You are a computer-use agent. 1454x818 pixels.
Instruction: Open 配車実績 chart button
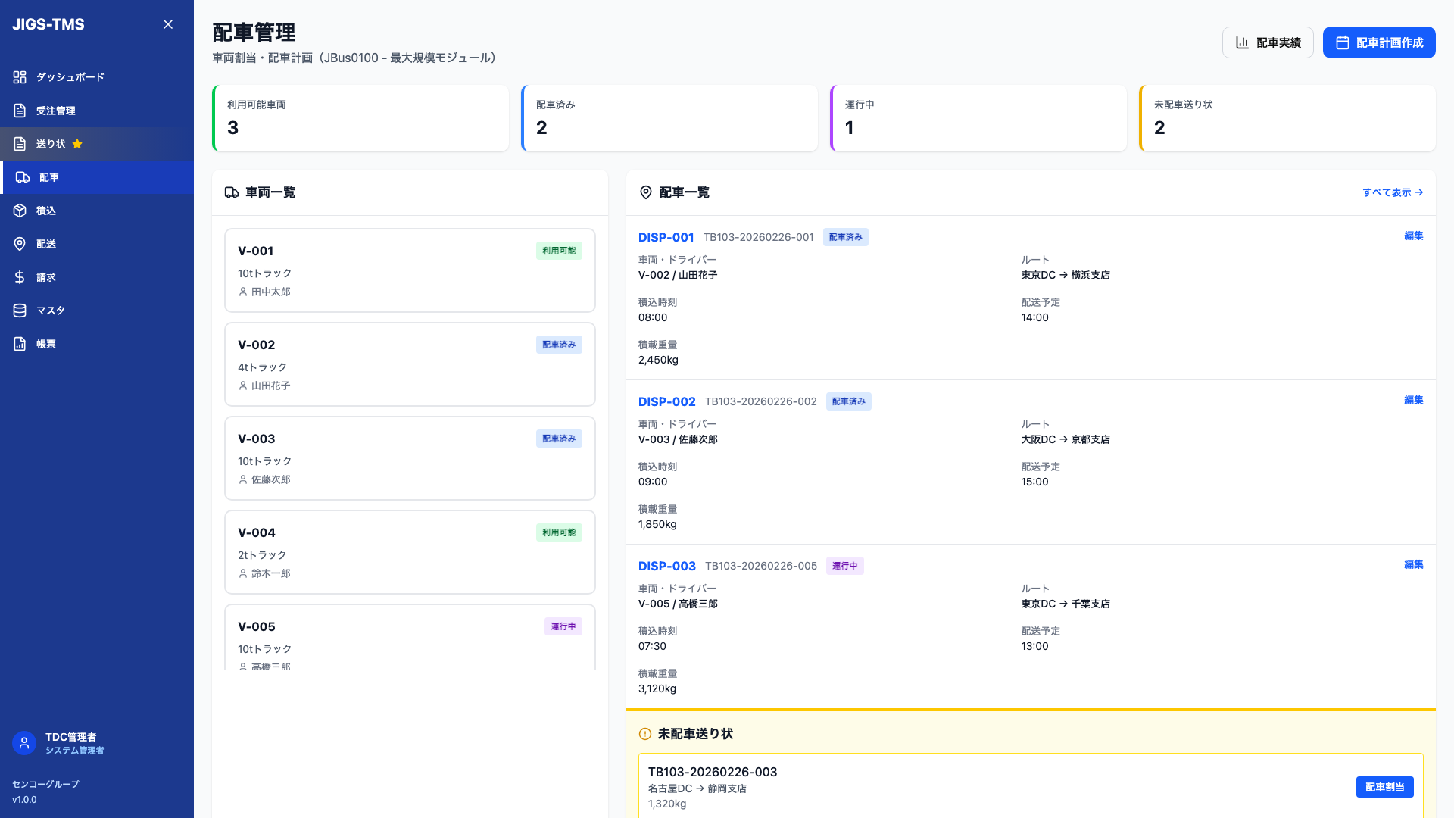(1268, 42)
